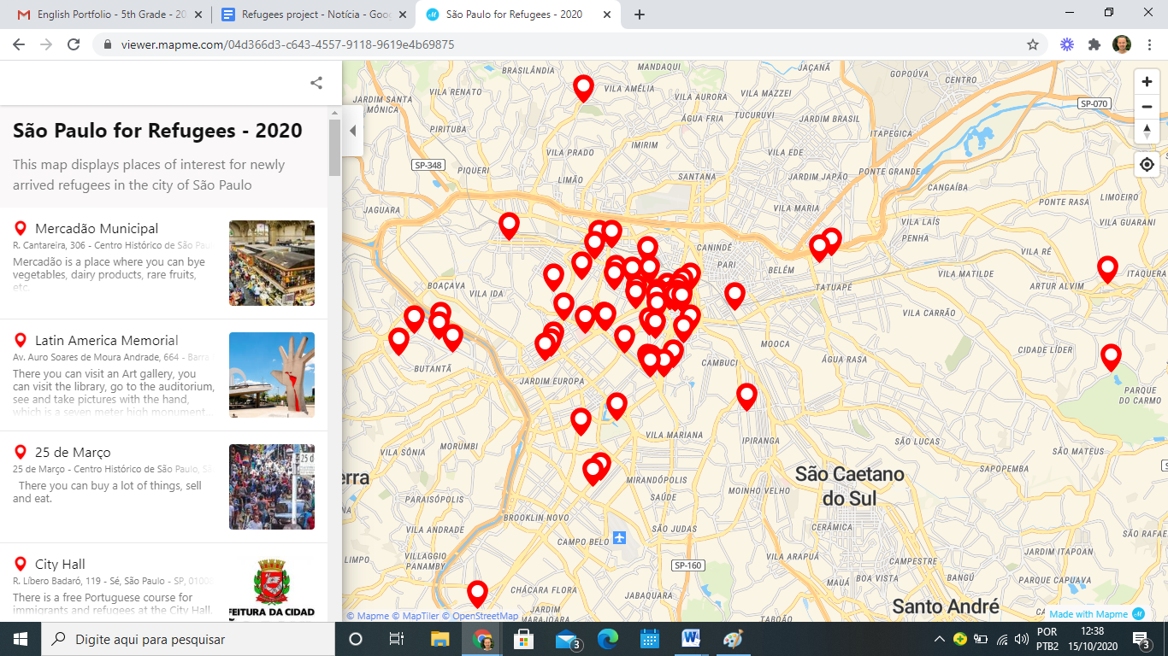Reset map bearing with the compass button
The height and width of the screenshot is (656, 1168).
click(1147, 132)
